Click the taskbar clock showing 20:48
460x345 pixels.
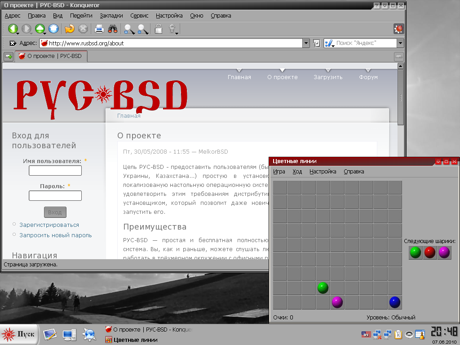click(x=444, y=332)
